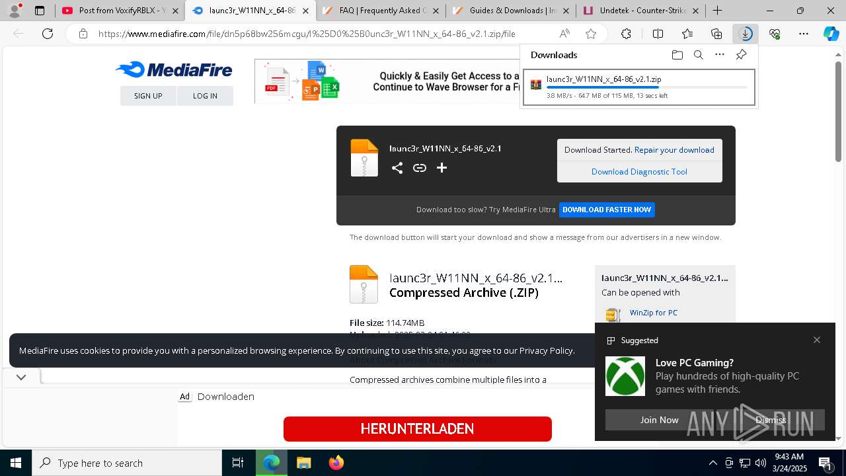Click the MediaFire logo
846x476 pixels.
(x=174, y=70)
